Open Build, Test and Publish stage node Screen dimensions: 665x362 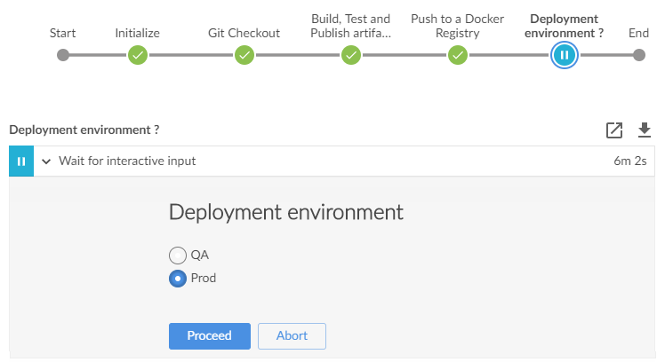coord(351,55)
